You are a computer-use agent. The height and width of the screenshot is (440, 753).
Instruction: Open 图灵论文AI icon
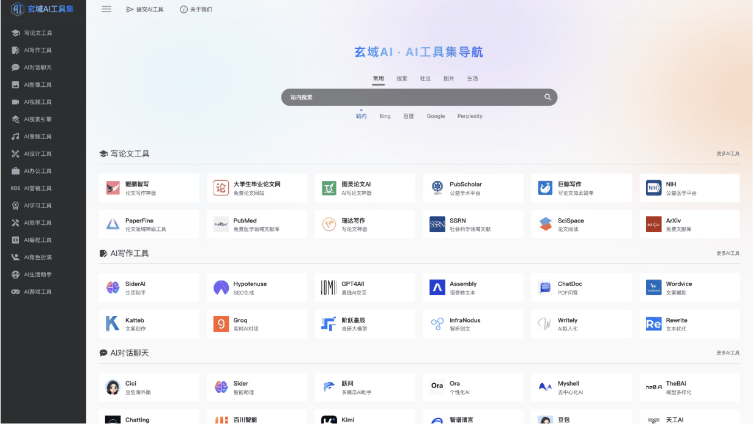[x=329, y=188]
